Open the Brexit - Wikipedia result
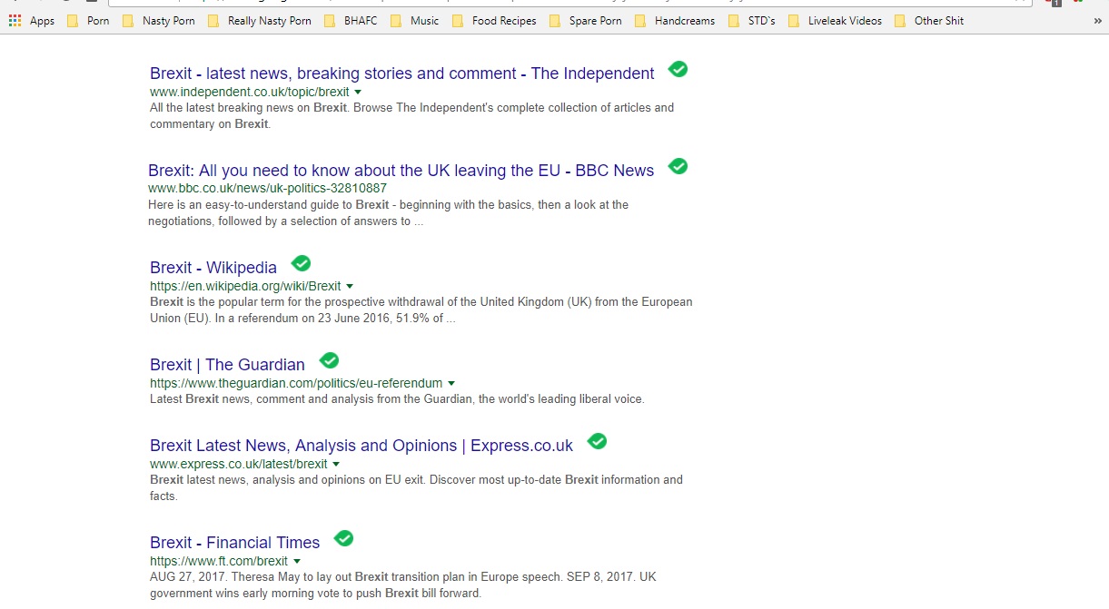This screenshot has height=609, width=1109. pyautogui.click(x=213, y=268)
